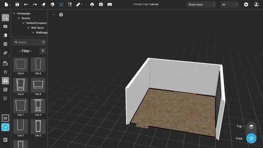Click the - Filter - label
The width and height of the screenshot is (263, 148).
[25, 51]
